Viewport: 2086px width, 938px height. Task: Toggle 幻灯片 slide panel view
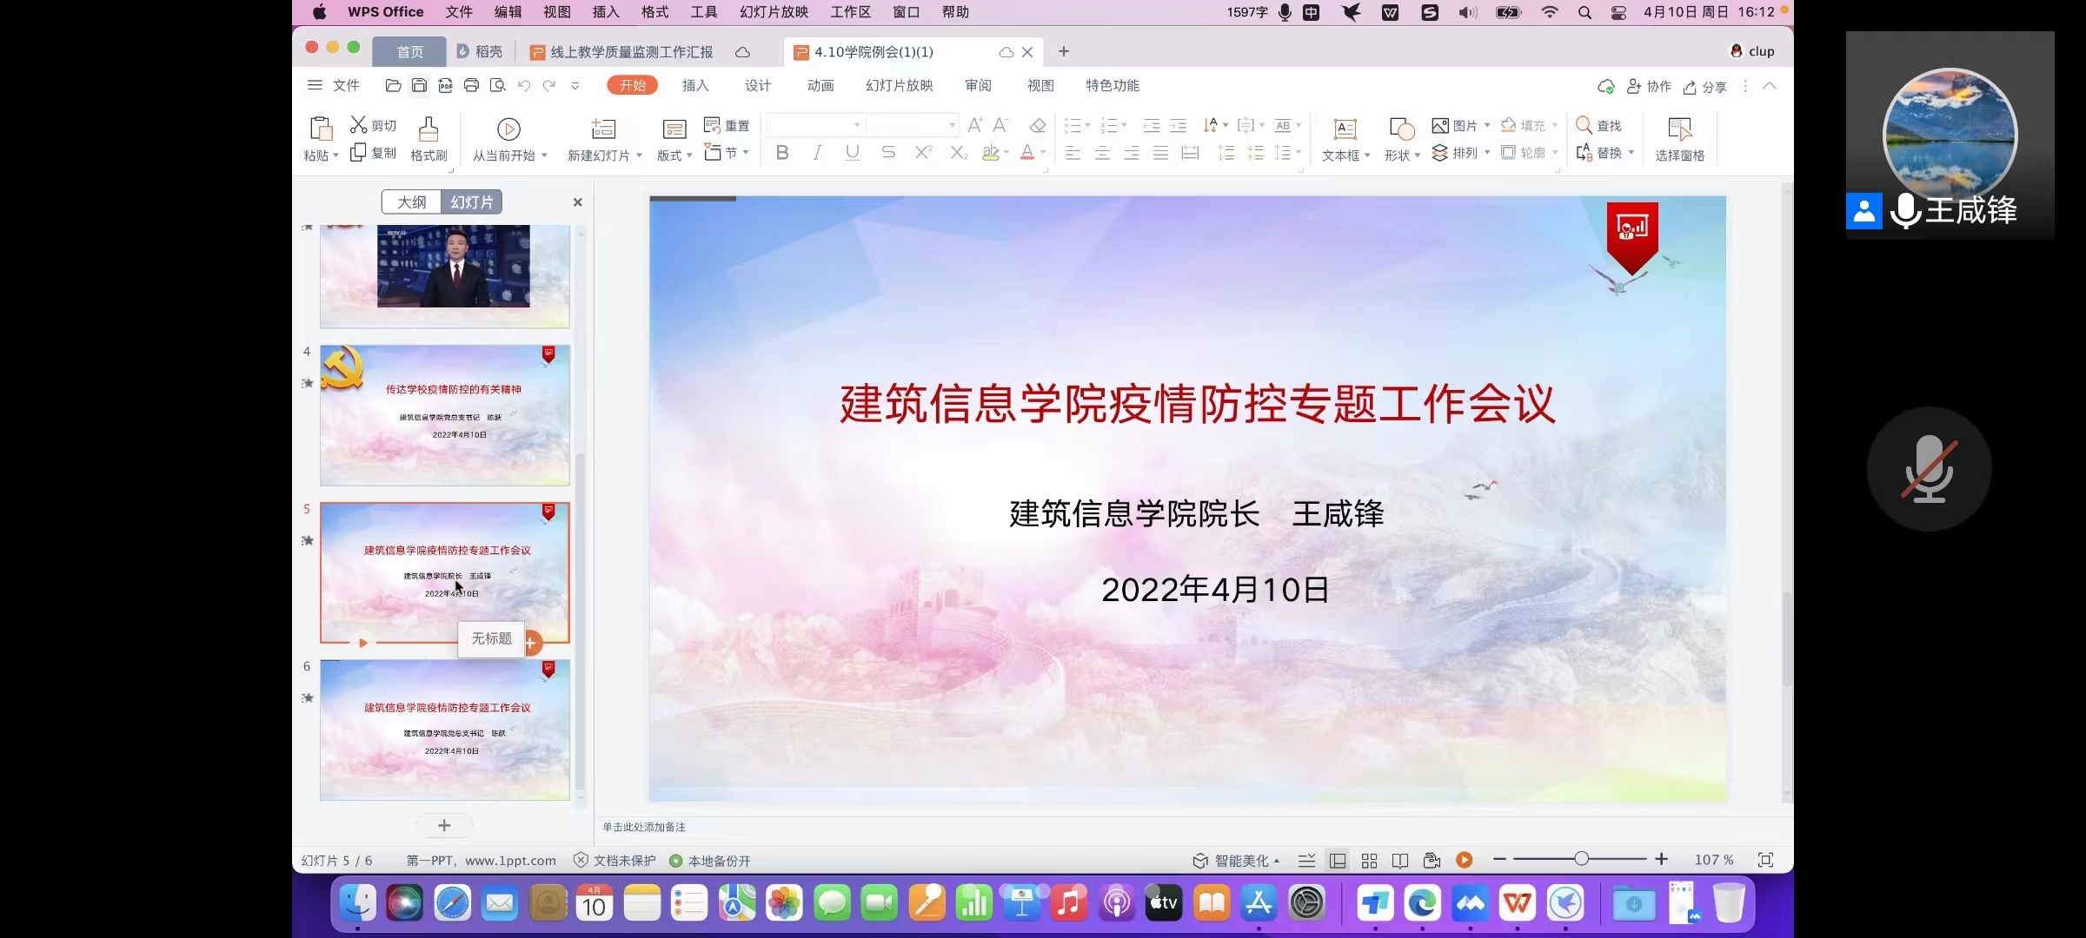point(471,202)
